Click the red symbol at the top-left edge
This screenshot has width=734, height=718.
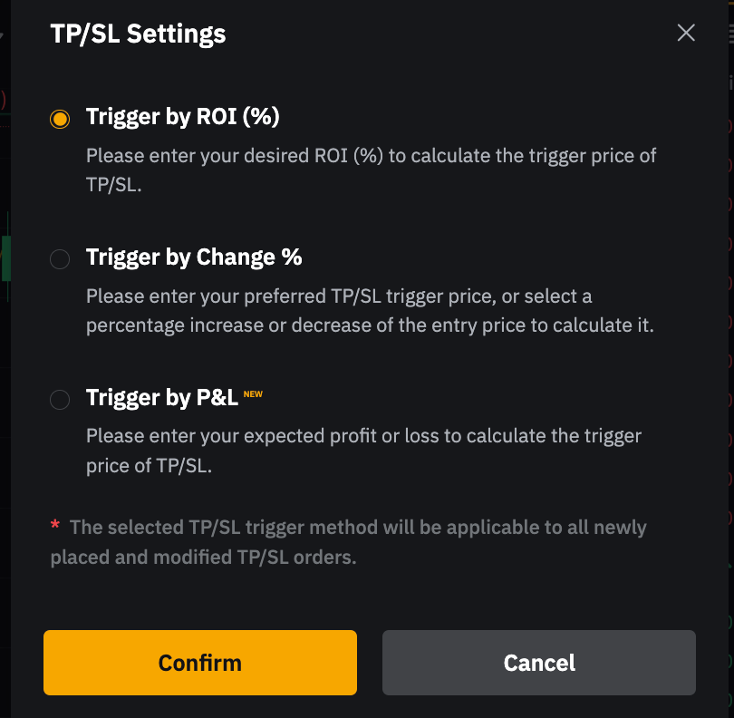[x=3, y=100]
